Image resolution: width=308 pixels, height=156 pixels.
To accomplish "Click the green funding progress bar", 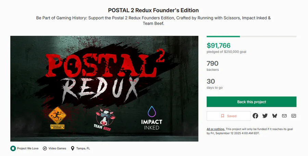I will [x=223, y=37].
